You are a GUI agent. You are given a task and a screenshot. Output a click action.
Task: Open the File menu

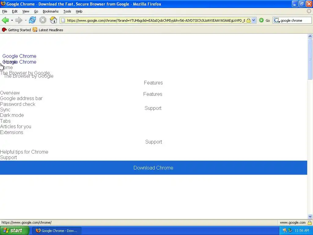[5, 11]
